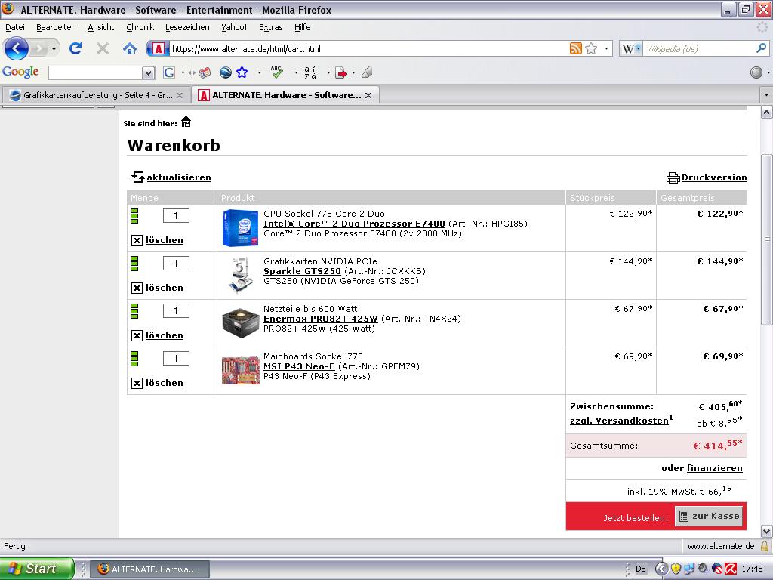Open the home page icon
Viewport: 773px width, 580px height.
130,48
